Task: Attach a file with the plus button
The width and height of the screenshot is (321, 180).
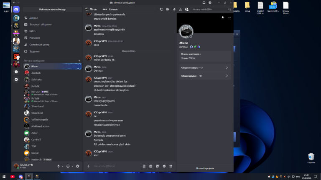Action: click(89, 166)
